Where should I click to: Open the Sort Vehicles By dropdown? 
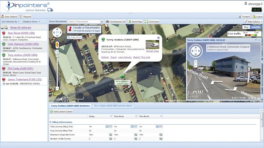11,21
